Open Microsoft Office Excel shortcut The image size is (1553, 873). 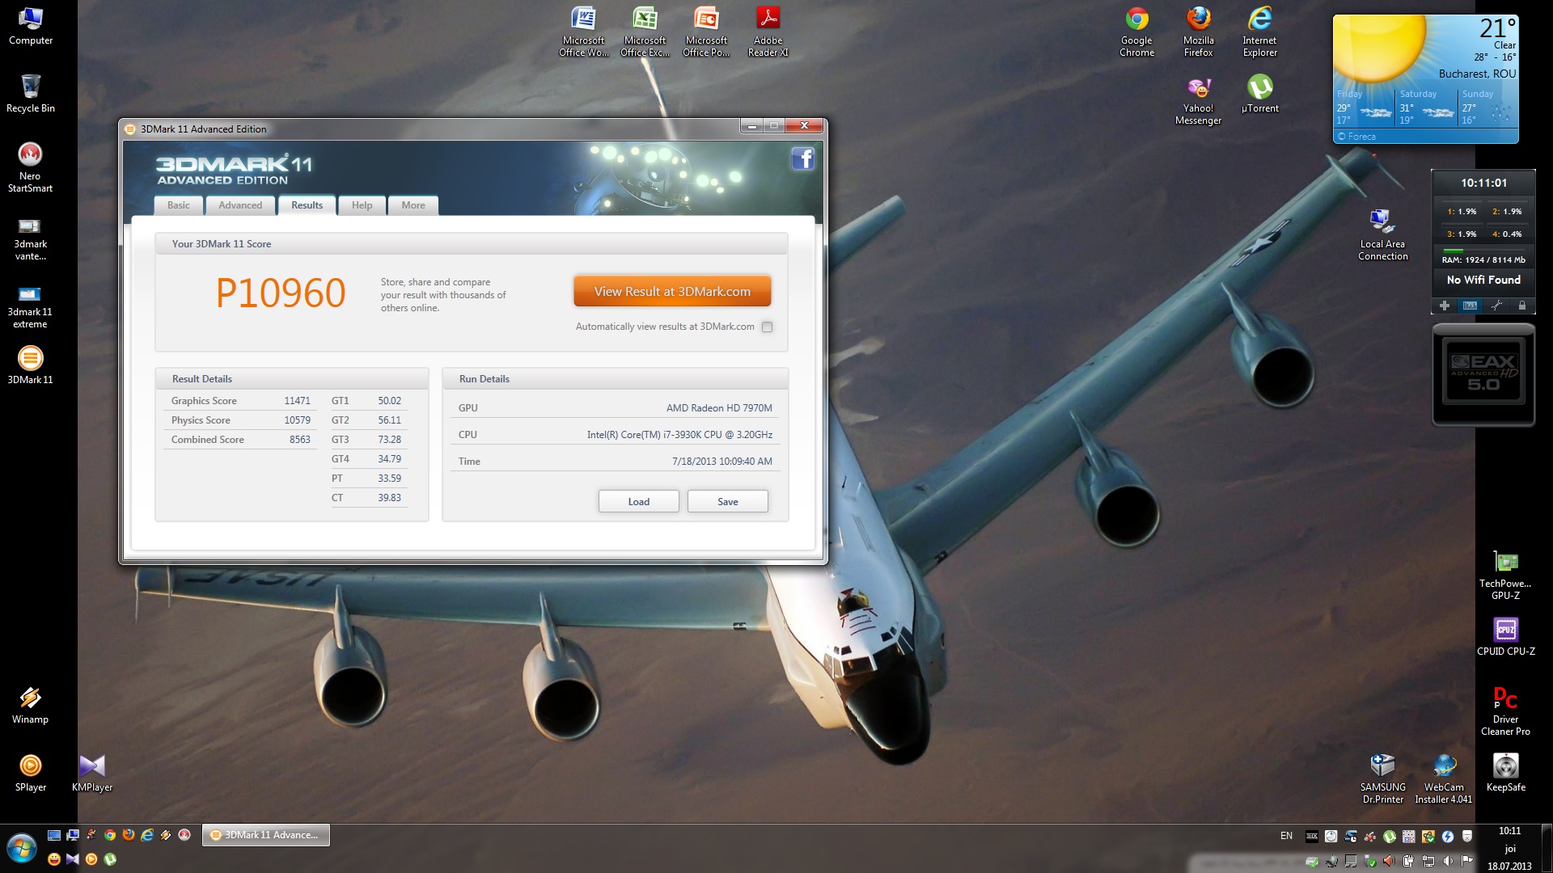coord(645,31)
